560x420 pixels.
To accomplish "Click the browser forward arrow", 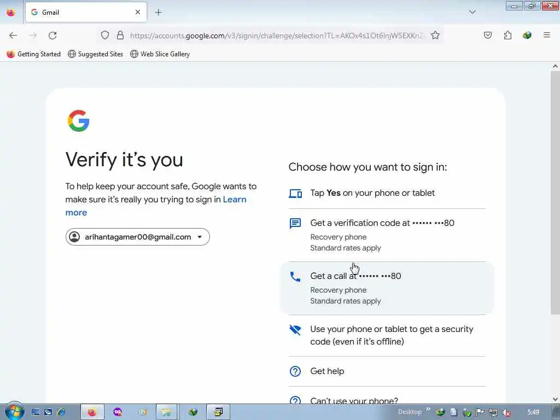I will tap(33, 36).
